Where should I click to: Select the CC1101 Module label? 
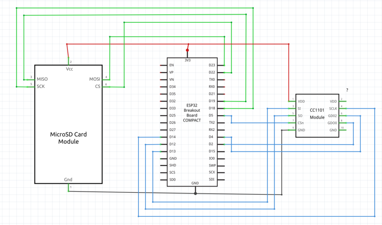pyautogui.click(x=317, y=114)
